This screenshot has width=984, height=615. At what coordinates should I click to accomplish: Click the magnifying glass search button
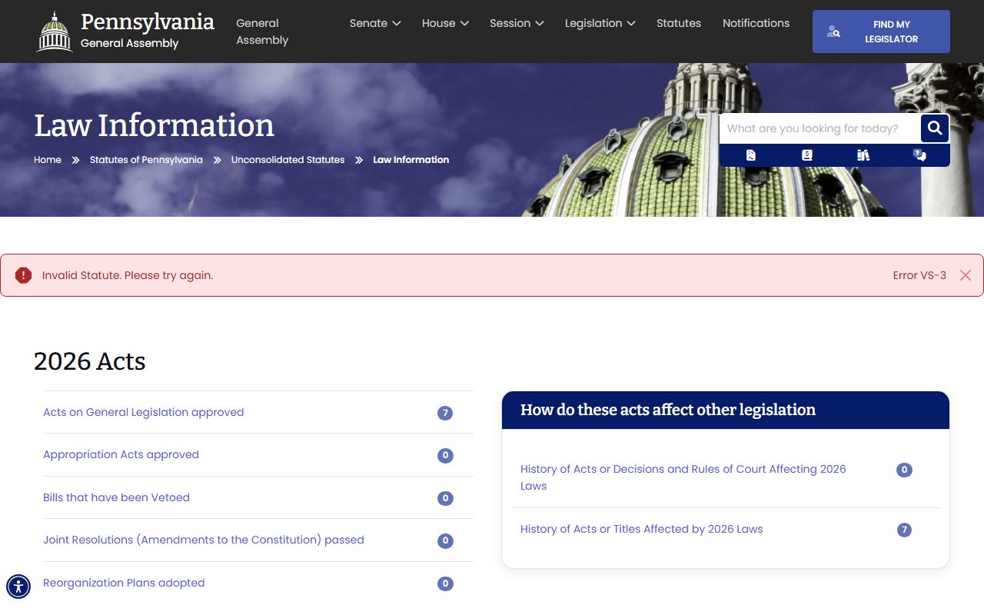point(935,128)
